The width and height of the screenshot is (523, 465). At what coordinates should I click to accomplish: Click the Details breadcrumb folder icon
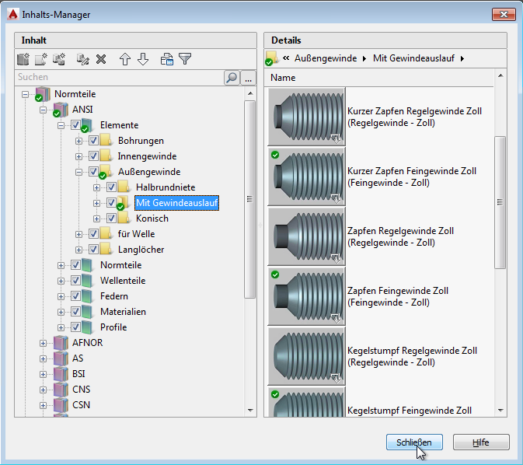coord(272,58)
